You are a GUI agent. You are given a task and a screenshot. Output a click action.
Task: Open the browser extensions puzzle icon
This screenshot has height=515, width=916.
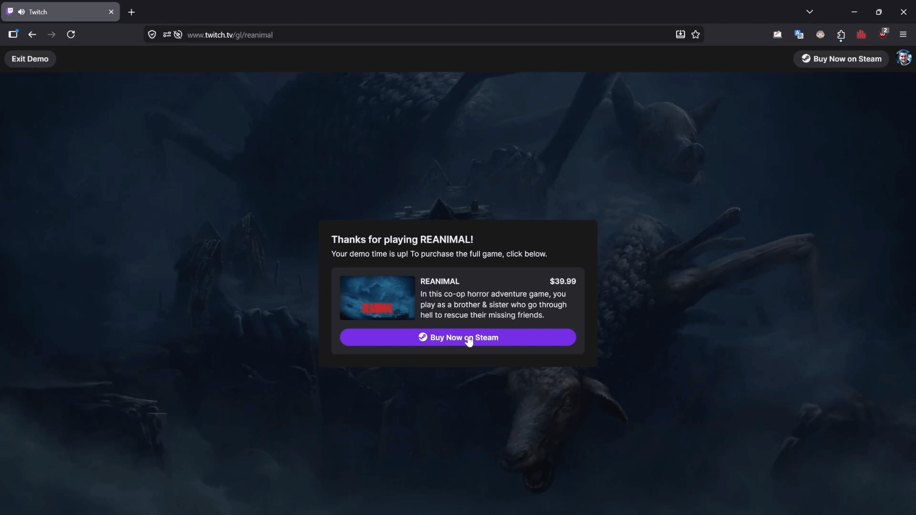point(841,34)
